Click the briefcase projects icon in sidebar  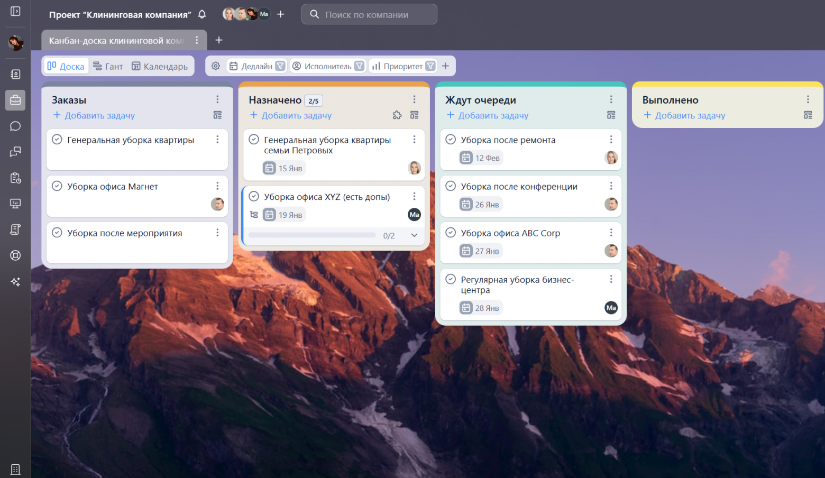coord(15,100)
